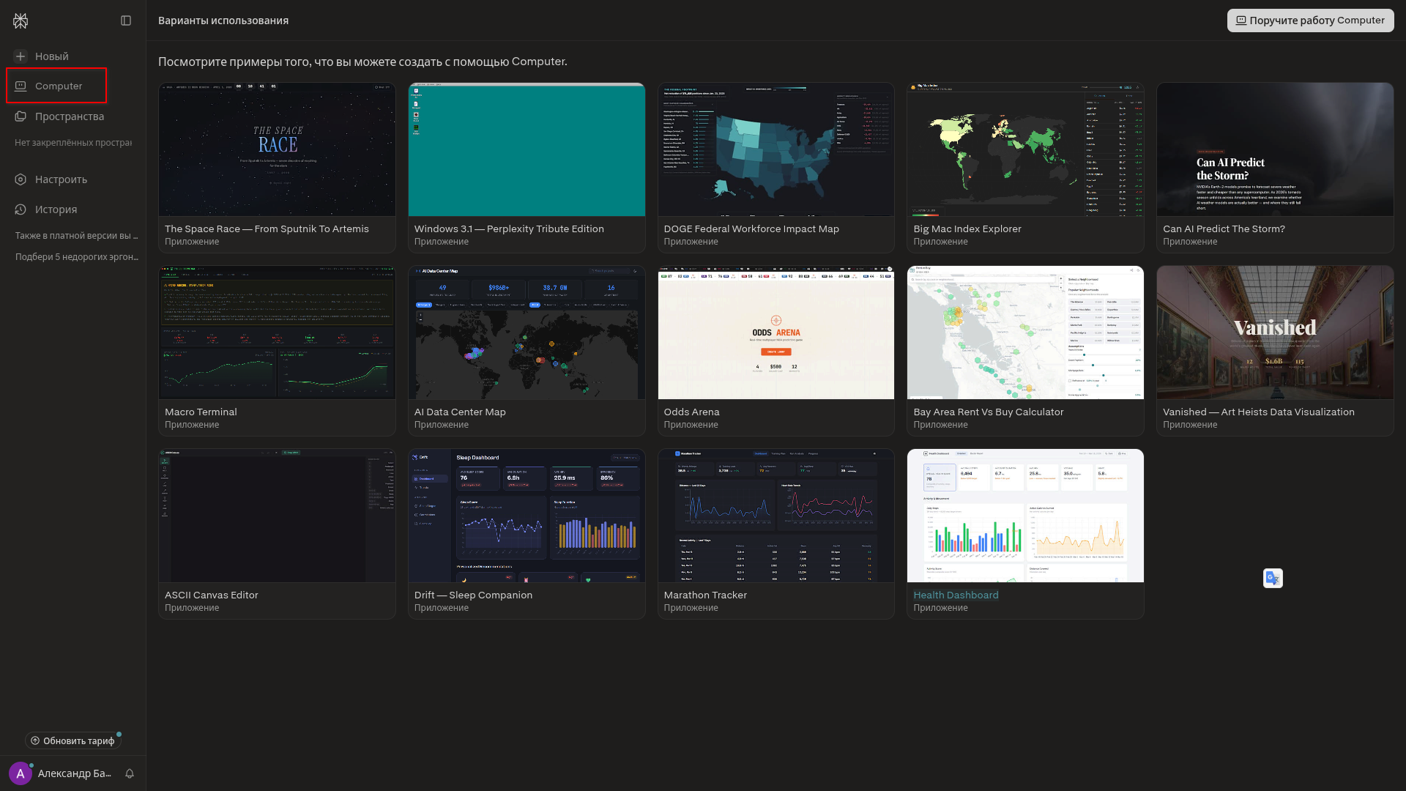The image size is (1406, 791).
Task: Click 'The Space Race — From Sputnik To Artemis' title
Action: 267,229
